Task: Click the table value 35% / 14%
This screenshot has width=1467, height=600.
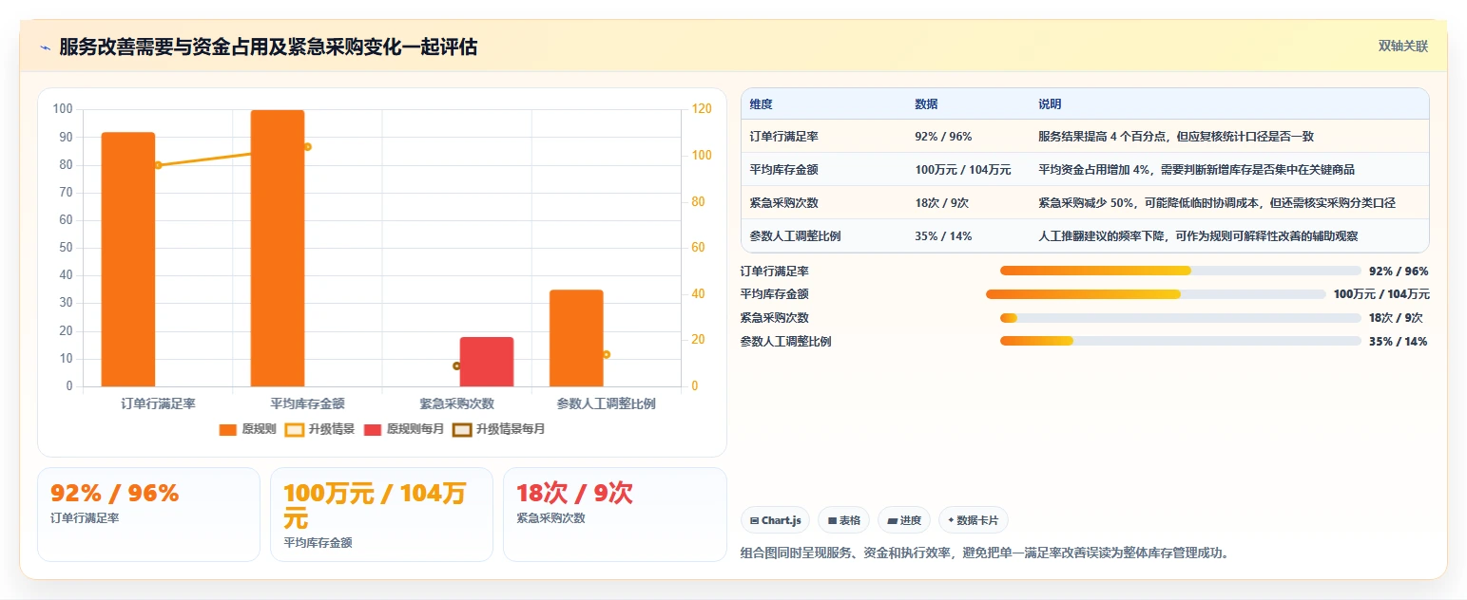Action: pyautogui.click(x=943, y=236)
